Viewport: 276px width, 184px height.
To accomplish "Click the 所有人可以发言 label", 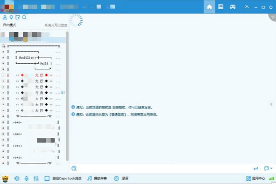I will pyautogui.click(x=56, y=25).
